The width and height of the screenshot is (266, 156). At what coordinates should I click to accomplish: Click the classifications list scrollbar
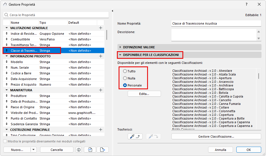click(x=259, y=76)
